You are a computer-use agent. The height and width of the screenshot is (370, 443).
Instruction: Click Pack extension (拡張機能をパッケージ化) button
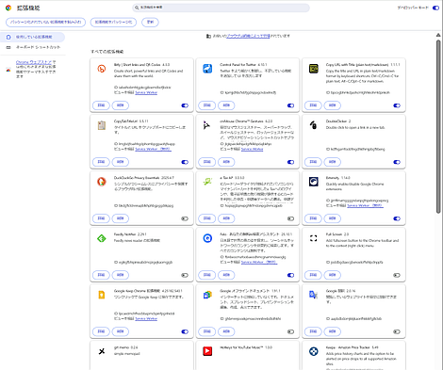(113, 22)
